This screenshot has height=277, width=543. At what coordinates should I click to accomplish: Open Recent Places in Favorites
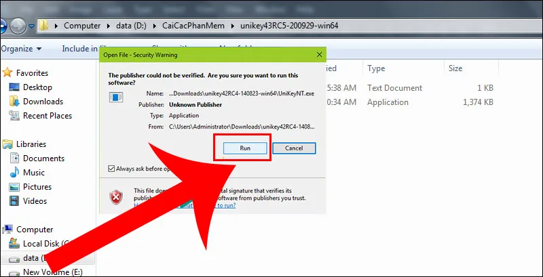click(47, 116)
